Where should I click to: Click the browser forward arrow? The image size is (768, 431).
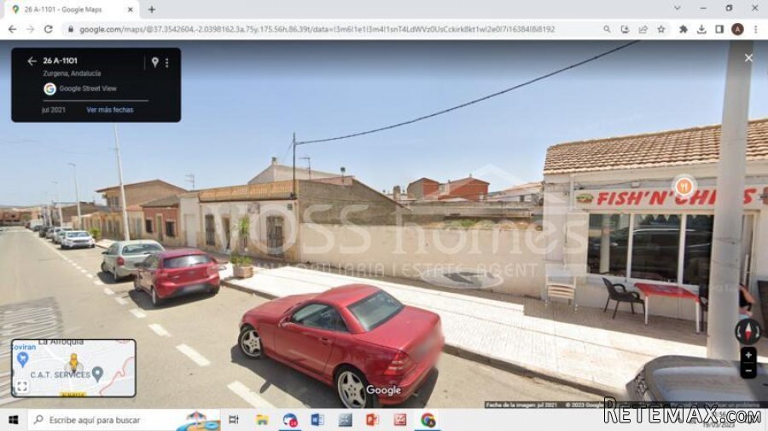pos(31,29)
